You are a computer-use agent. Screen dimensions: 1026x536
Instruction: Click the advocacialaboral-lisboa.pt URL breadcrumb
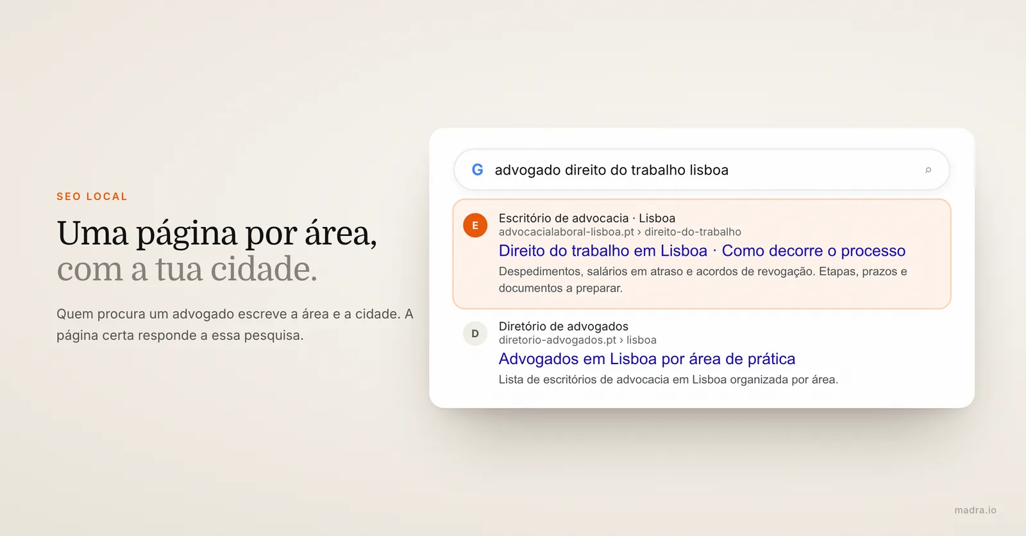[620, 232]
